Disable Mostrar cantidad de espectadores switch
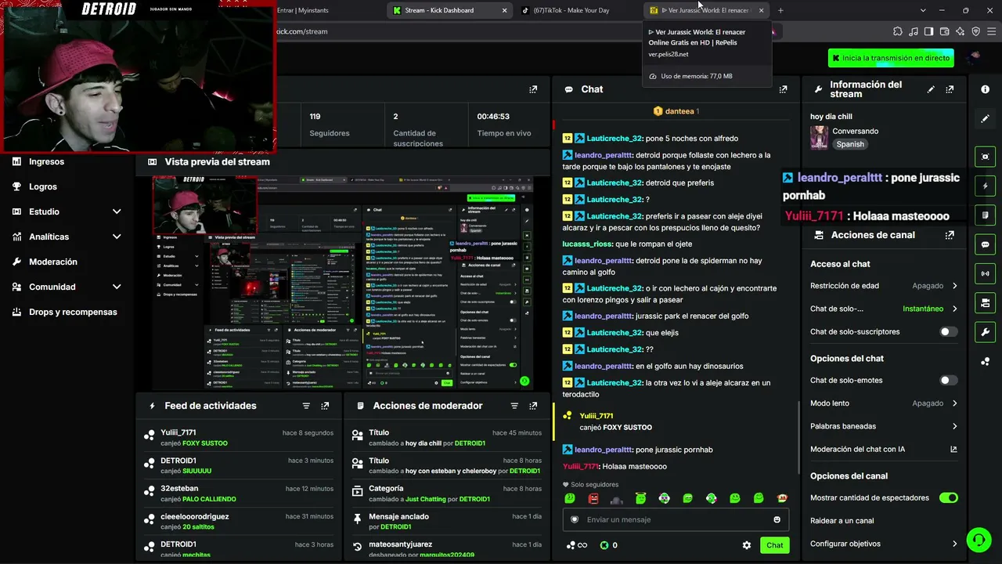The width and height of the screenshot is (1002, 564). click(948, 497)
